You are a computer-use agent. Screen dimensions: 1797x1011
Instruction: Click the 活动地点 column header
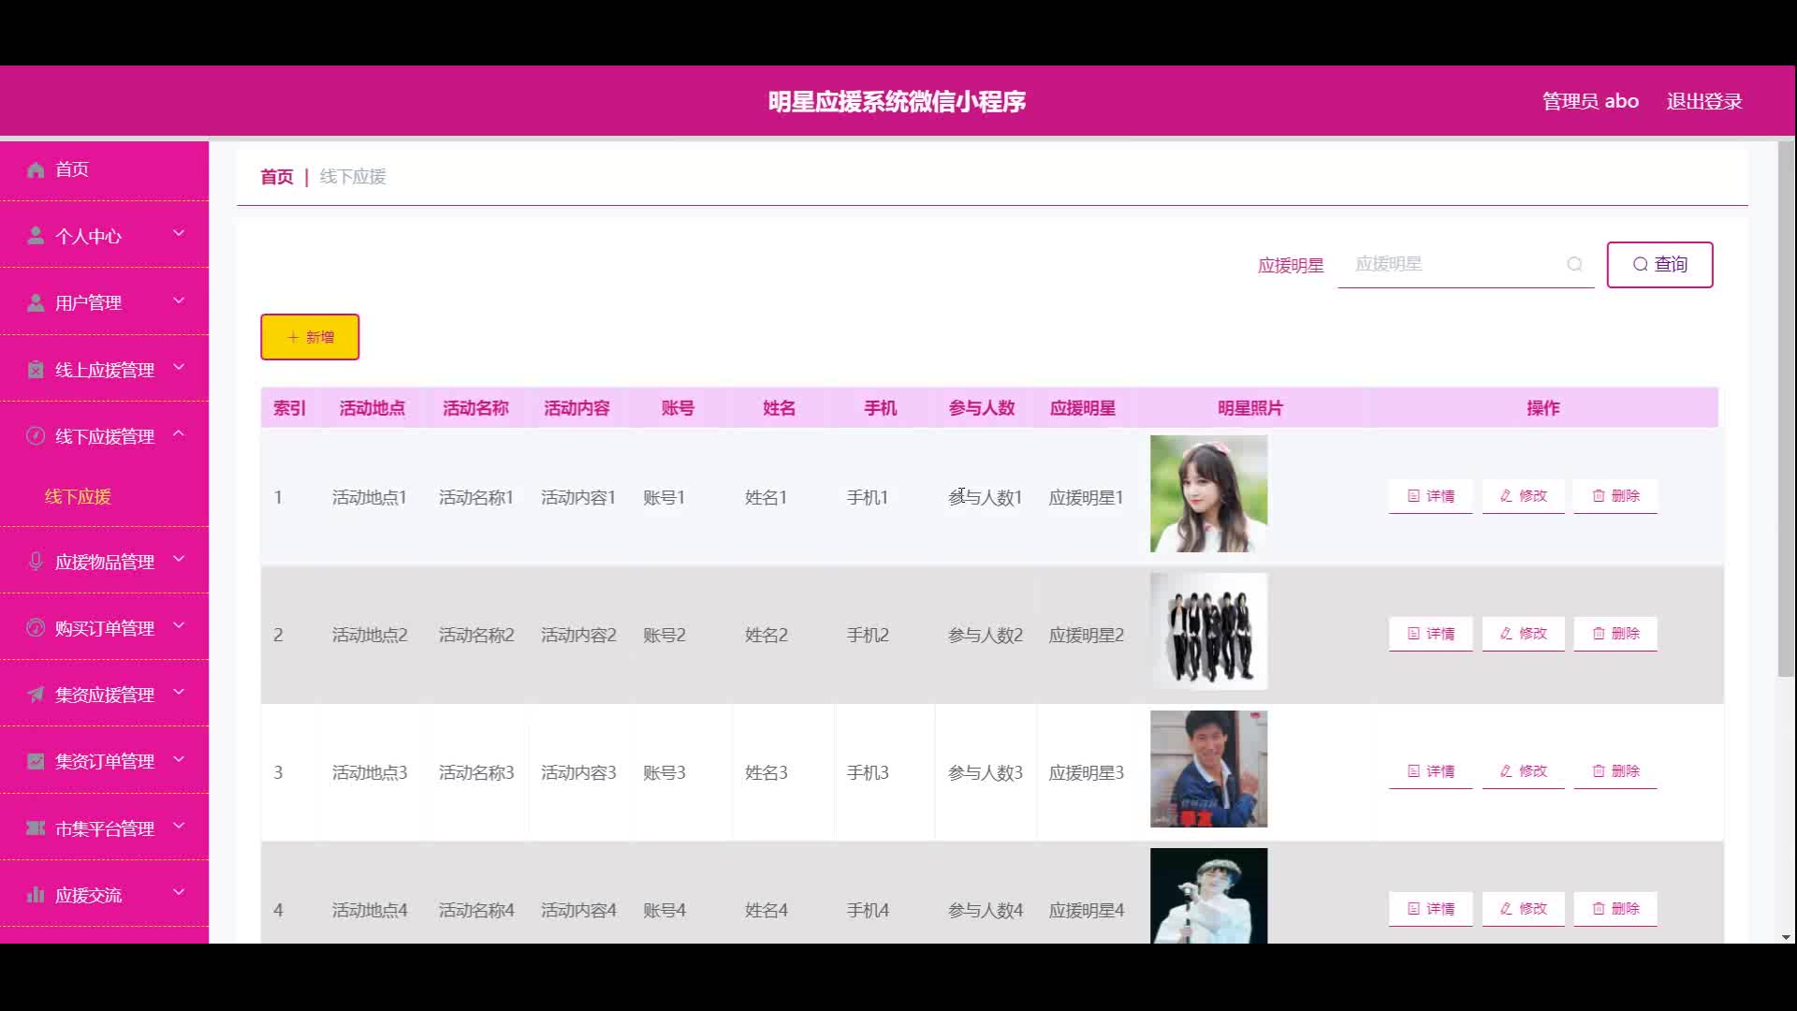tap(373, 408)
